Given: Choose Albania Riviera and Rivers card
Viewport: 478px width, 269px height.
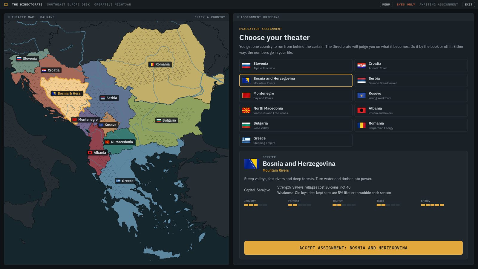Looking at the screenshot, I should pyautogui.click(x=411, y=110).
